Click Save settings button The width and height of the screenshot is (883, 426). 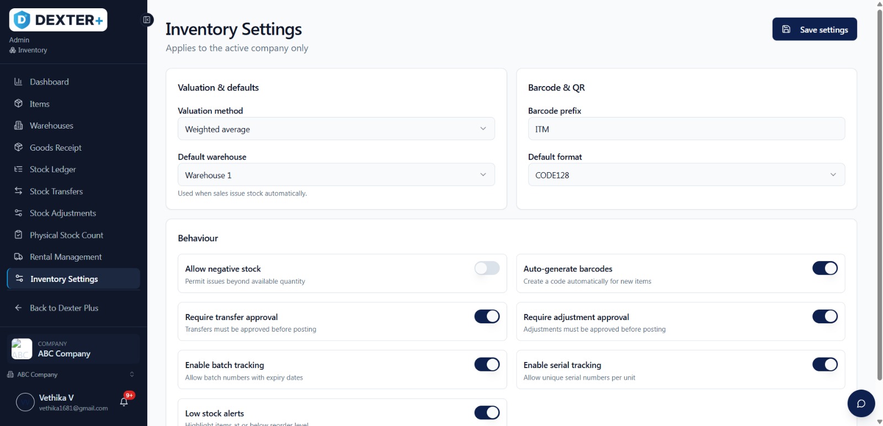coord(815,29)
